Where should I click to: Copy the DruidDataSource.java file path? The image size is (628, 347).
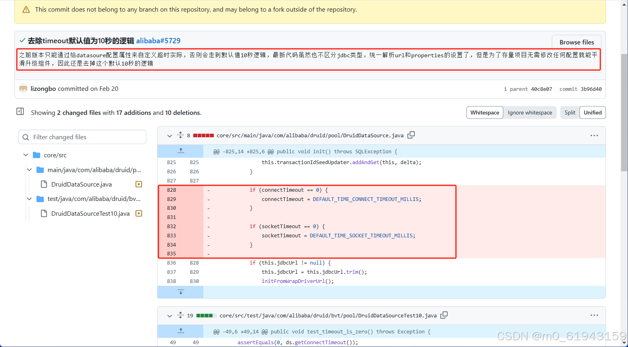pyautogui.click(x=411, y=135)
